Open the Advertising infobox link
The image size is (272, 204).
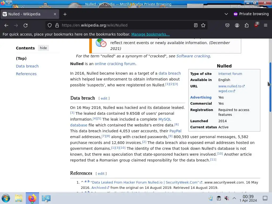click(x=201, y=97)
